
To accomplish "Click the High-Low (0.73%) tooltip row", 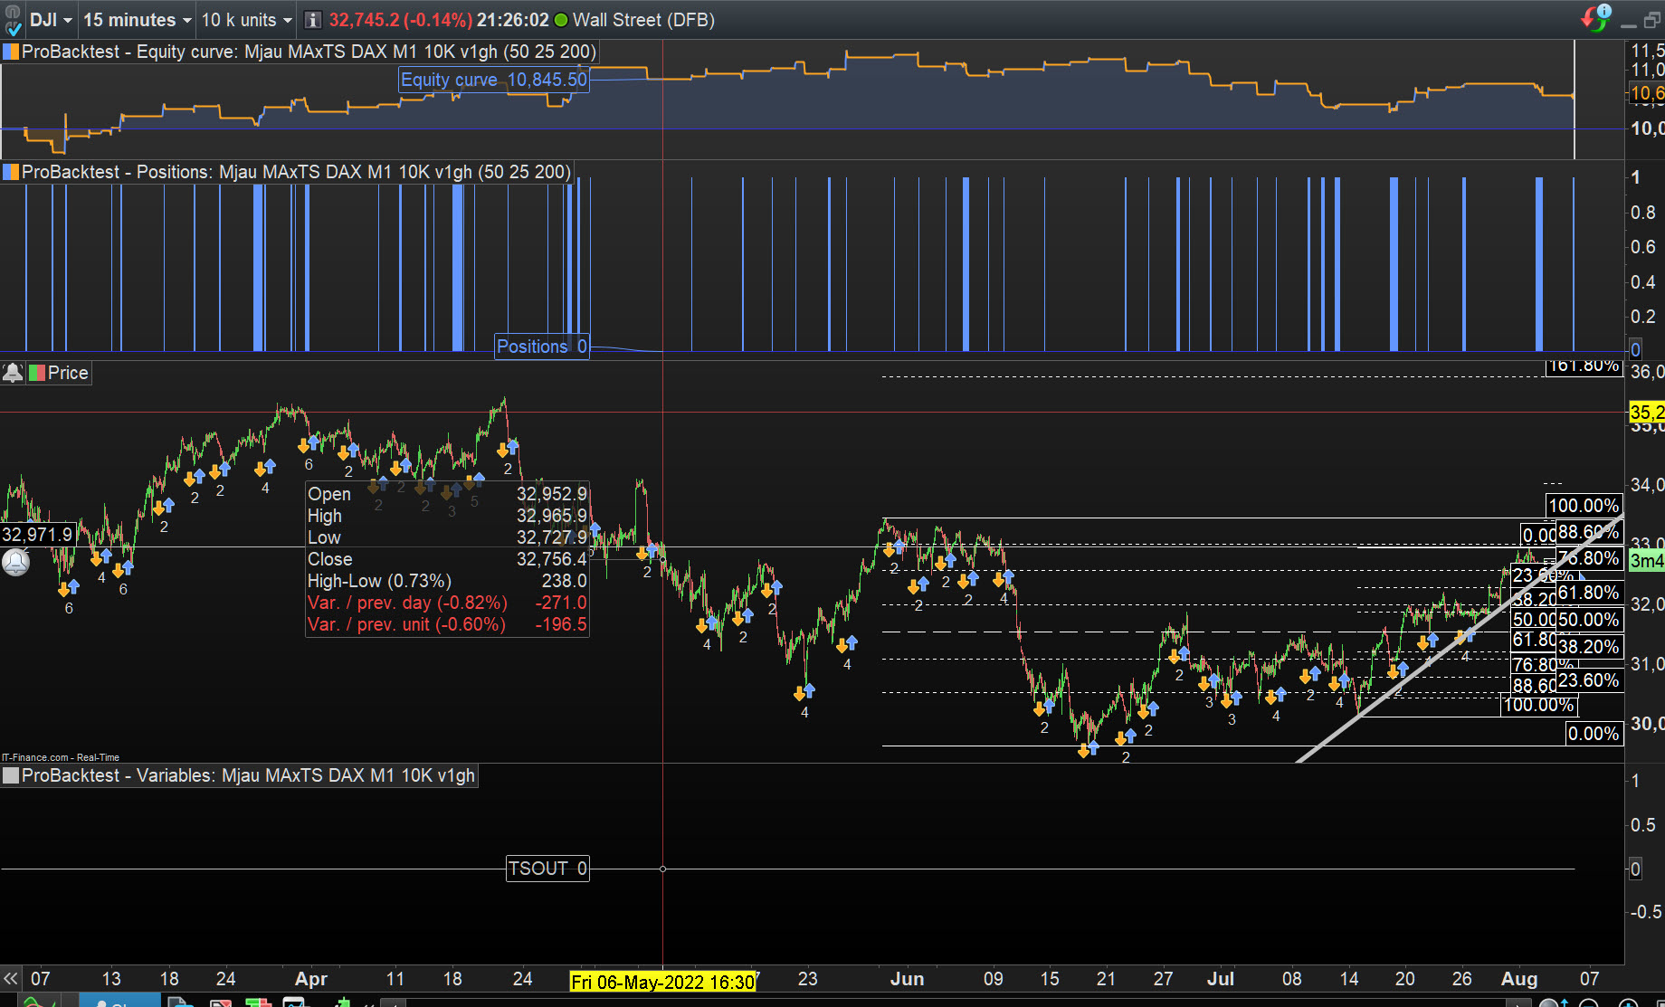I will pos(447,581).
